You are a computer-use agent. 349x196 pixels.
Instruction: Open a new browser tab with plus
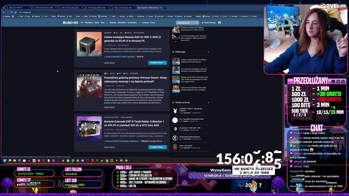point(165,8)
